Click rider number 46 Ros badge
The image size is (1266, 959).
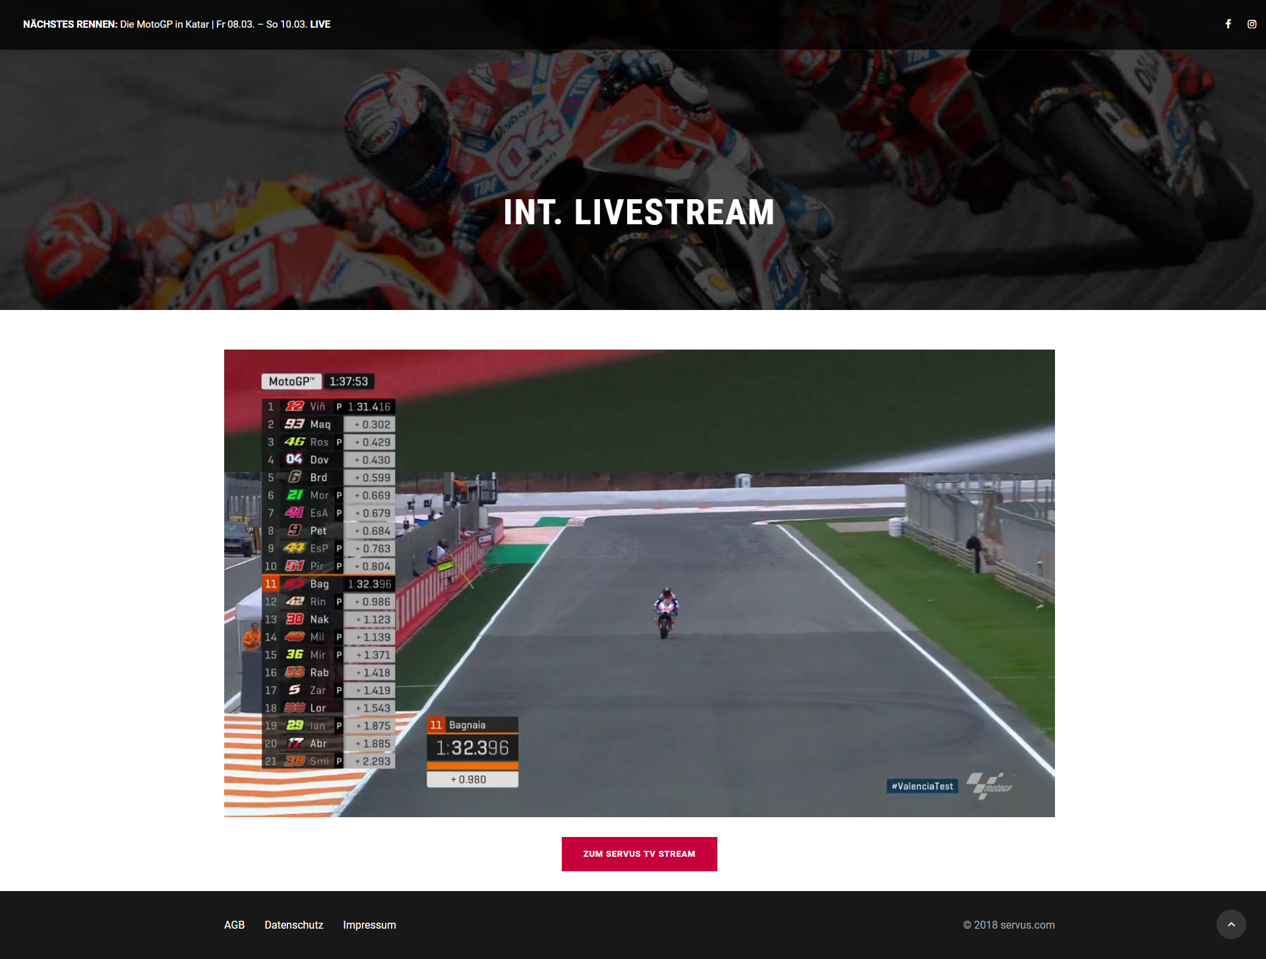coord(294,442)
